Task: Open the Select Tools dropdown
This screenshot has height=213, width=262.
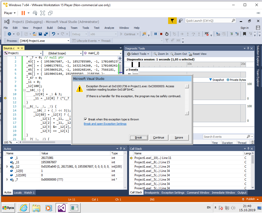Action: click(x=139, y=54)
